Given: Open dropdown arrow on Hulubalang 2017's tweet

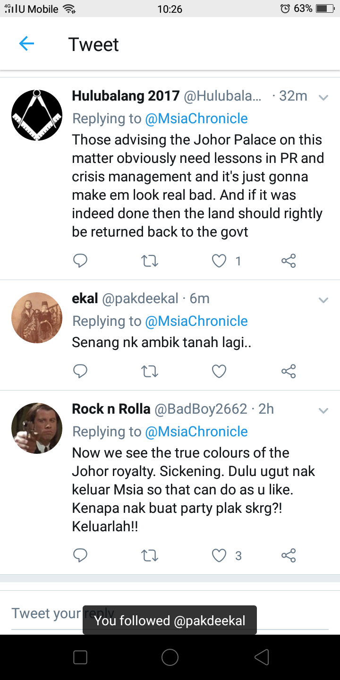Looking at the screenshot, I should [x=323, y=98].
